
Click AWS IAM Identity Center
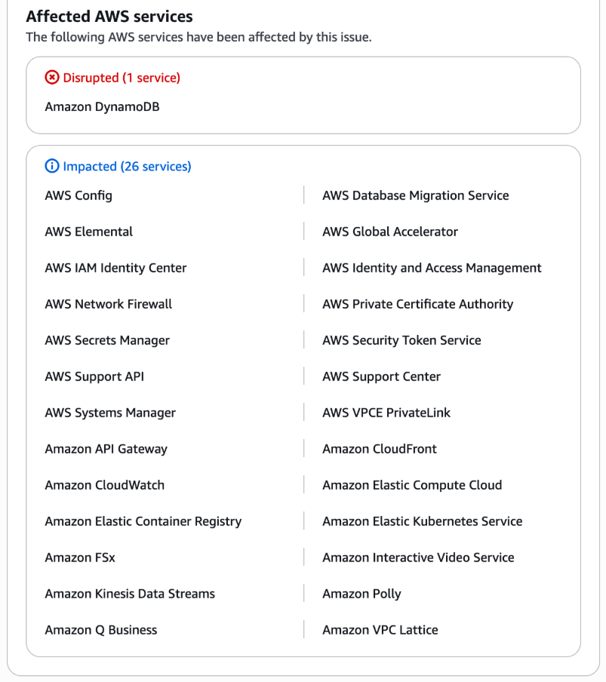pos(115,268)
